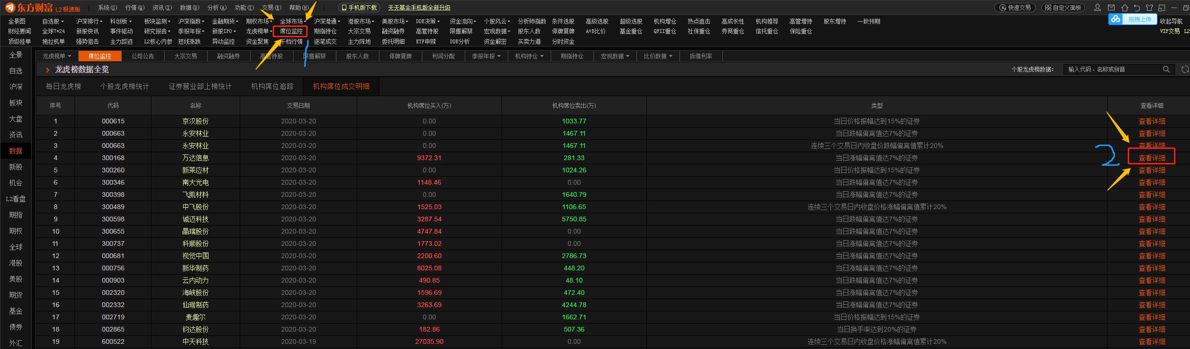
Task: Click the stock code search input field
Action: click(1114, 69)
